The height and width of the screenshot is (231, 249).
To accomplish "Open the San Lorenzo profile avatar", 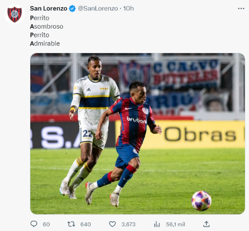I will tap(14, 15).
